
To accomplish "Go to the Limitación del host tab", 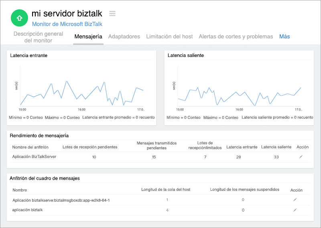I will pyautogui.click(x=169, y=36).
